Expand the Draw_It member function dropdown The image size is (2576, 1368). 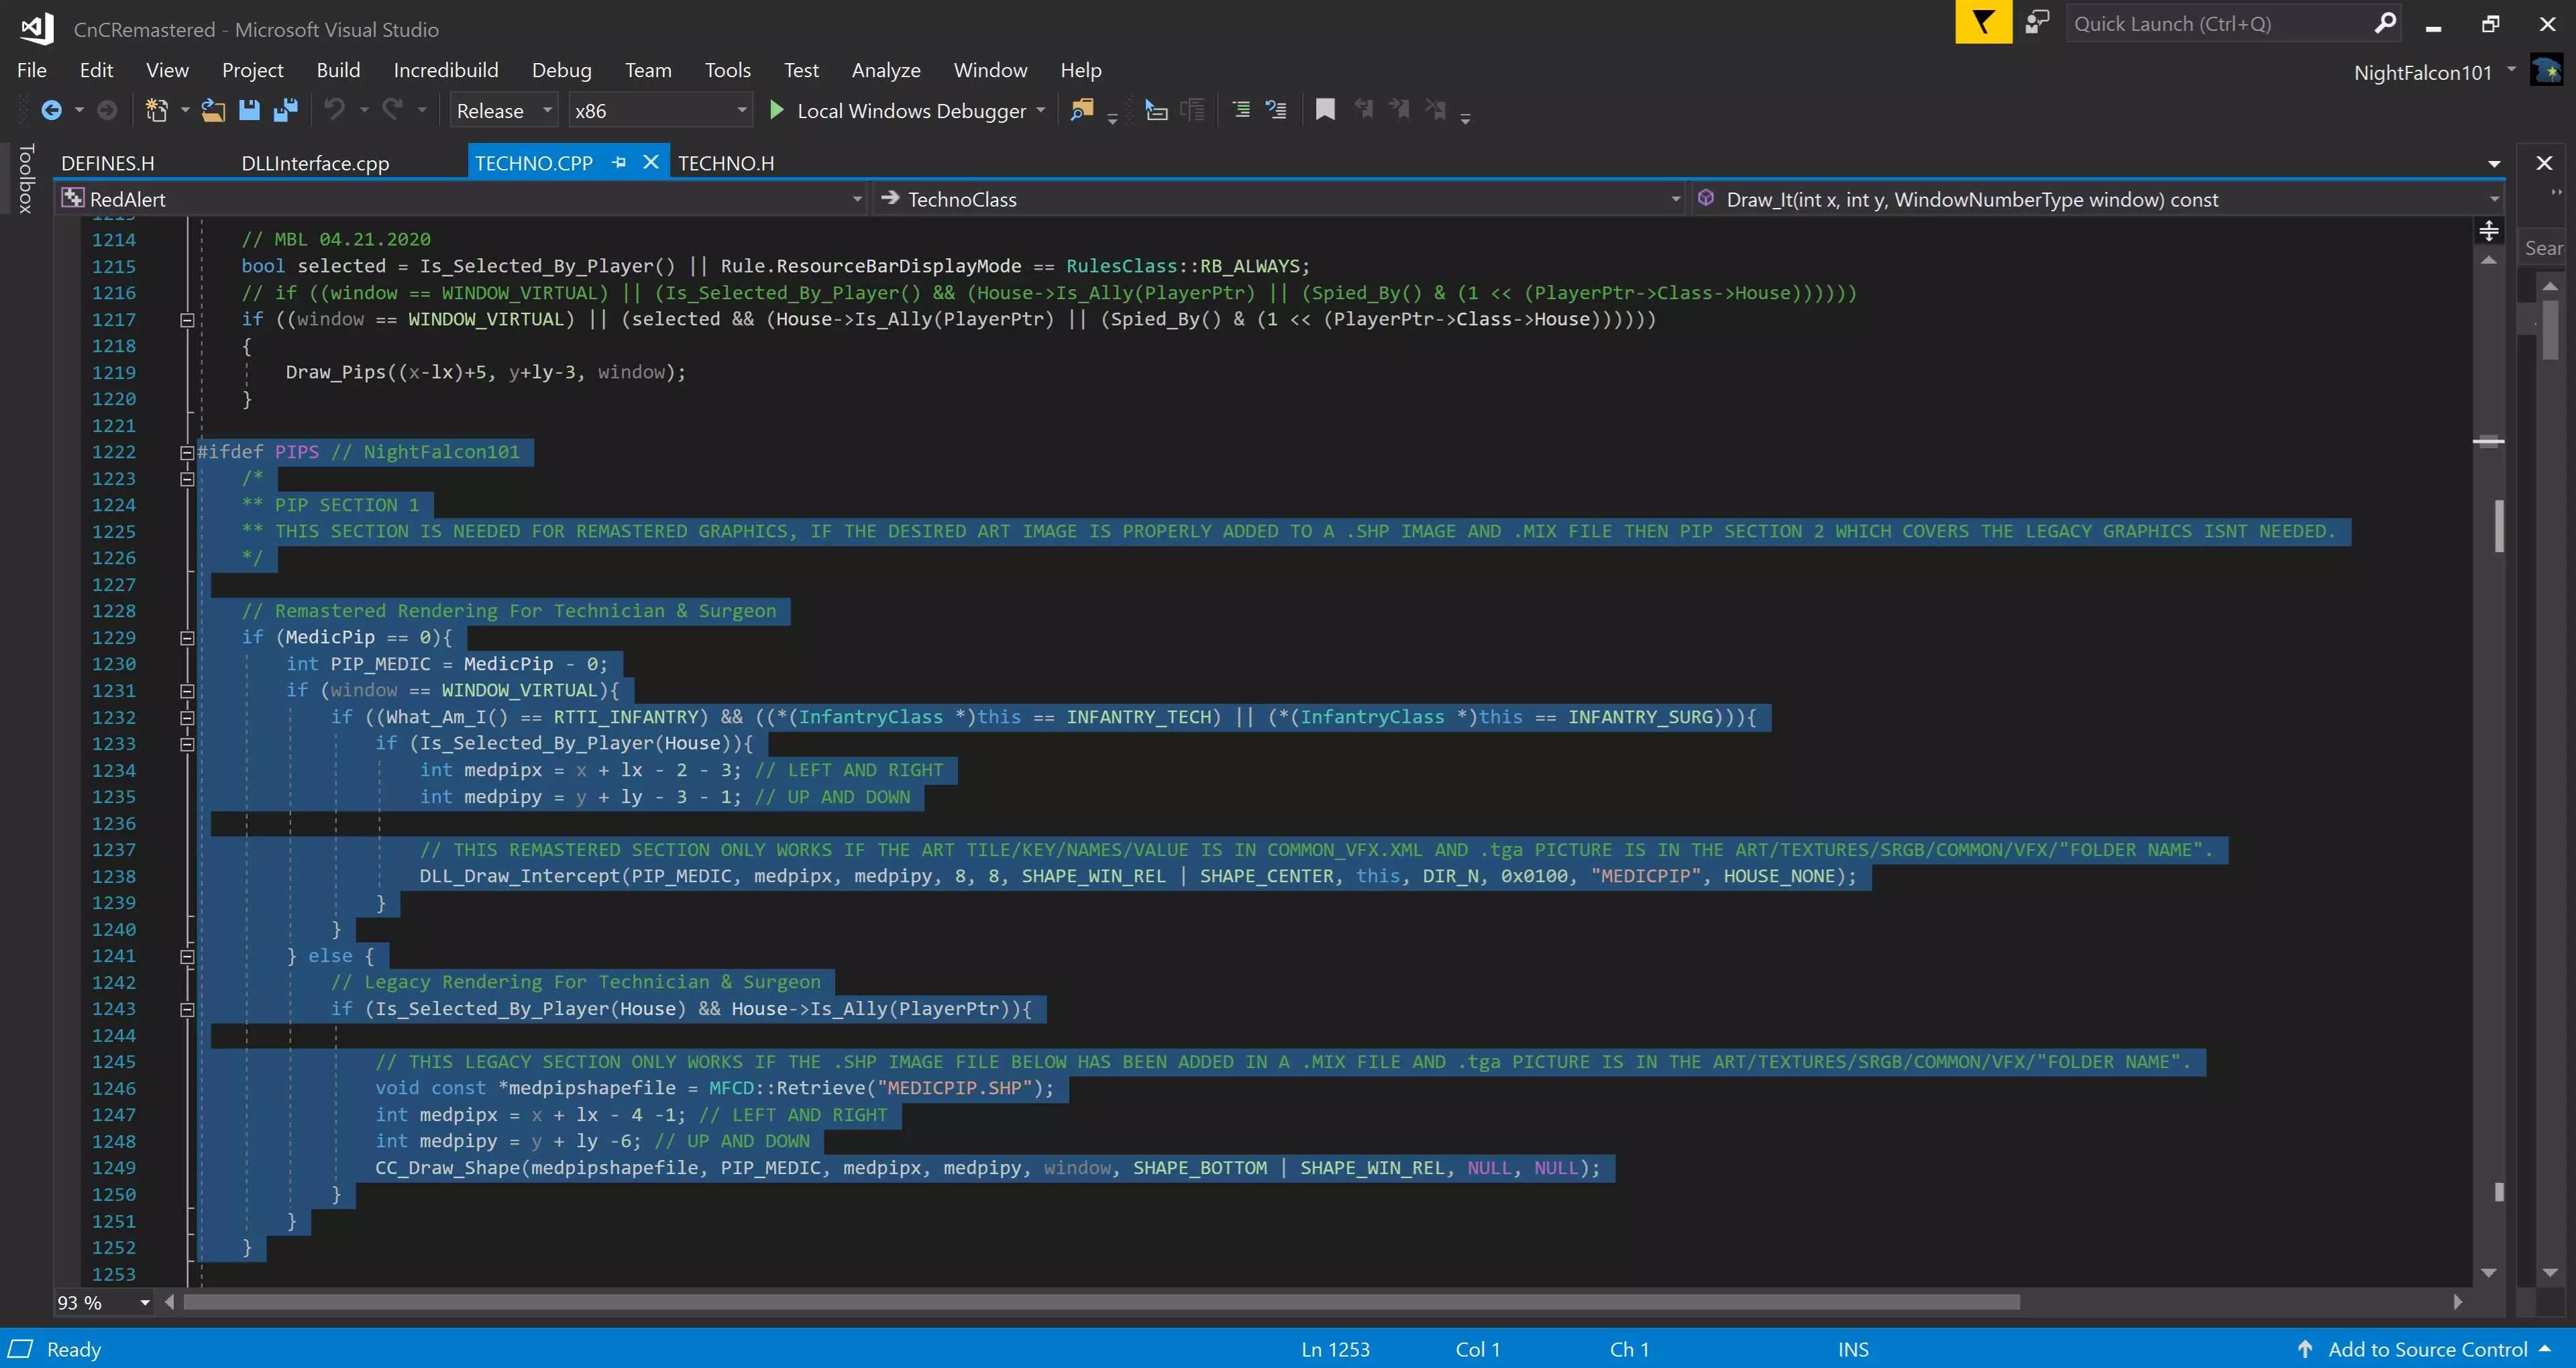click(x=2493, y=199)
